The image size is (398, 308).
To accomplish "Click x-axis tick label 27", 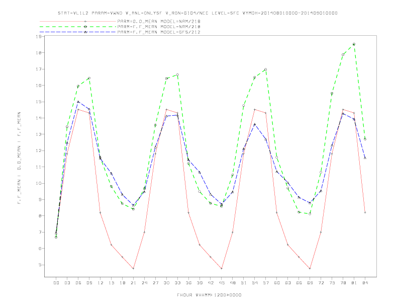I will point(155,283).
